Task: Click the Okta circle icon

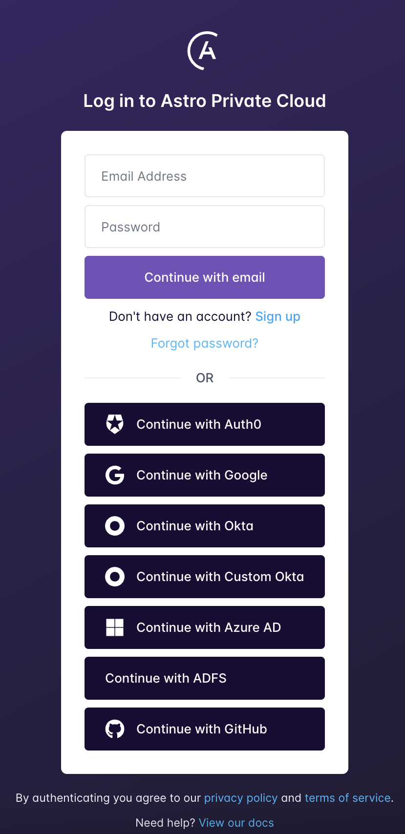Action: [x=114, y=525]
